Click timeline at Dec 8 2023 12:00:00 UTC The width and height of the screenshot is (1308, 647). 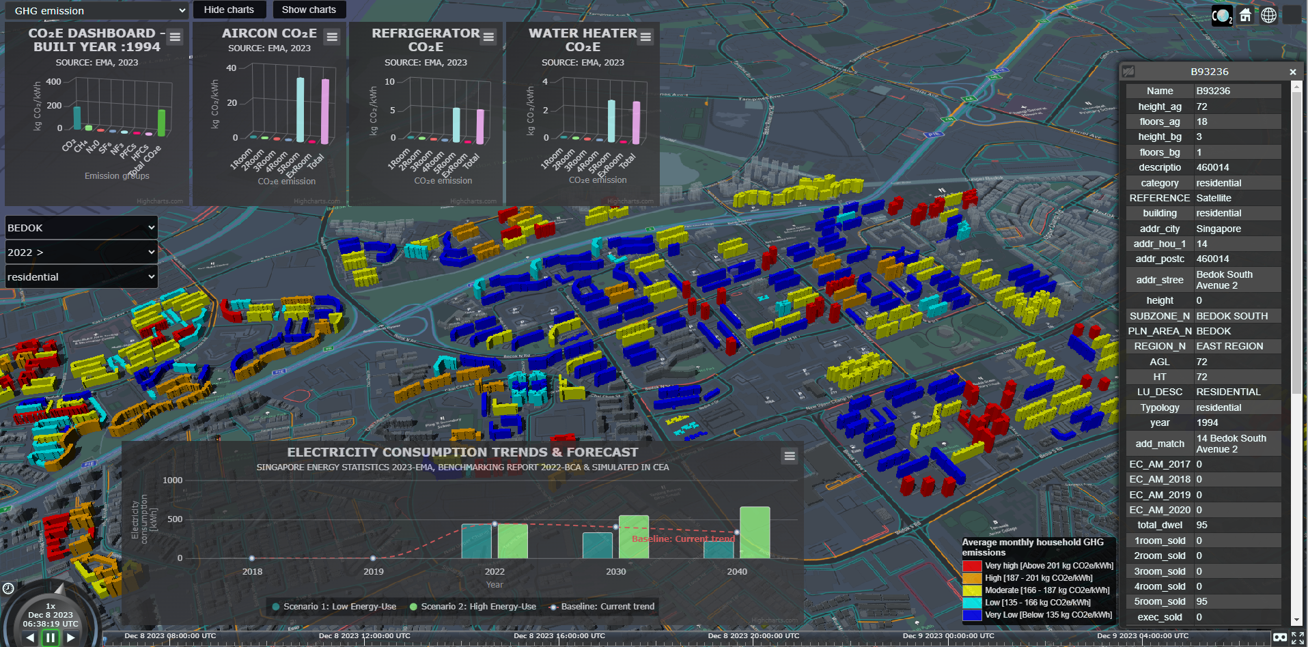(365, 636)
